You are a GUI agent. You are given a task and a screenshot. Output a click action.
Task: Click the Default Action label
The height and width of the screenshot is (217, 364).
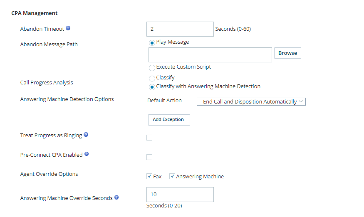click(164, 101)
